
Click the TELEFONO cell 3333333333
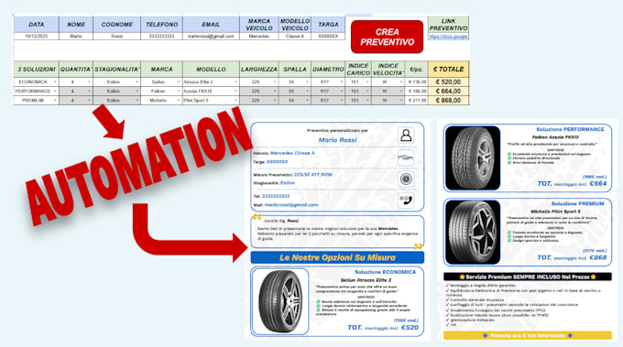point(162,36)
